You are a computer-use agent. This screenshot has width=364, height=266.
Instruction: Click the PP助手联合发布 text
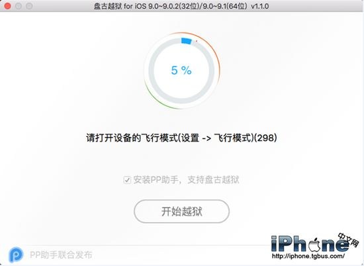click(x=62, y=255)
